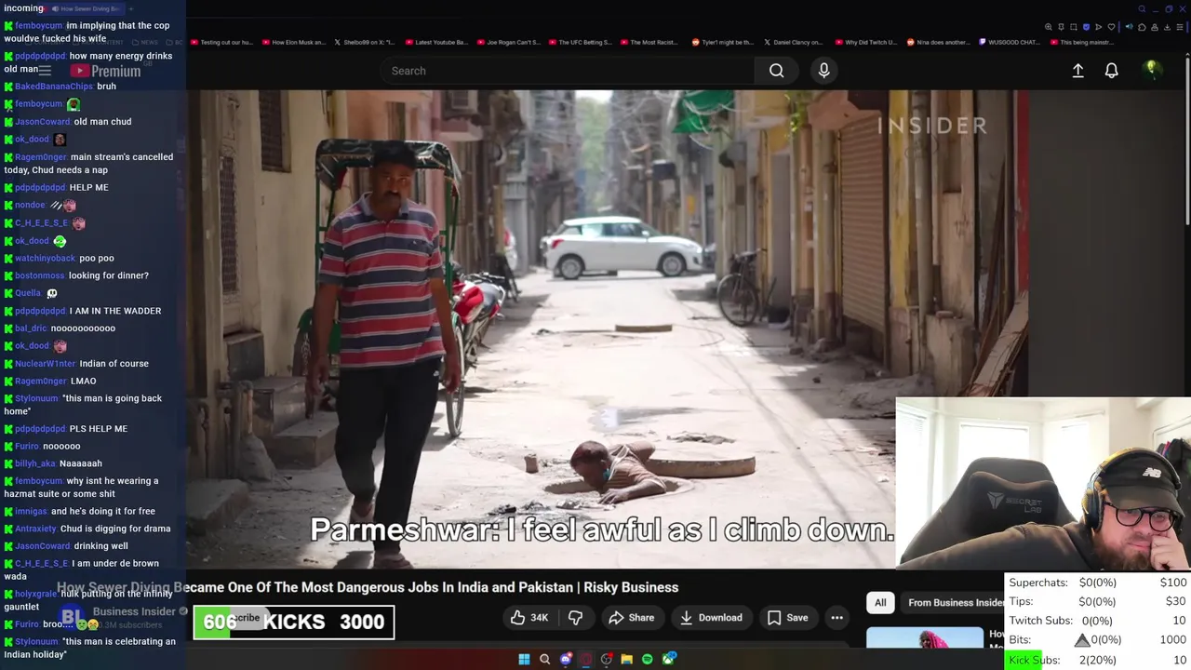This screenshot has width=1191, height=670.
Task: Click chat username 'holyxgrale'
Action: point(35,594)
